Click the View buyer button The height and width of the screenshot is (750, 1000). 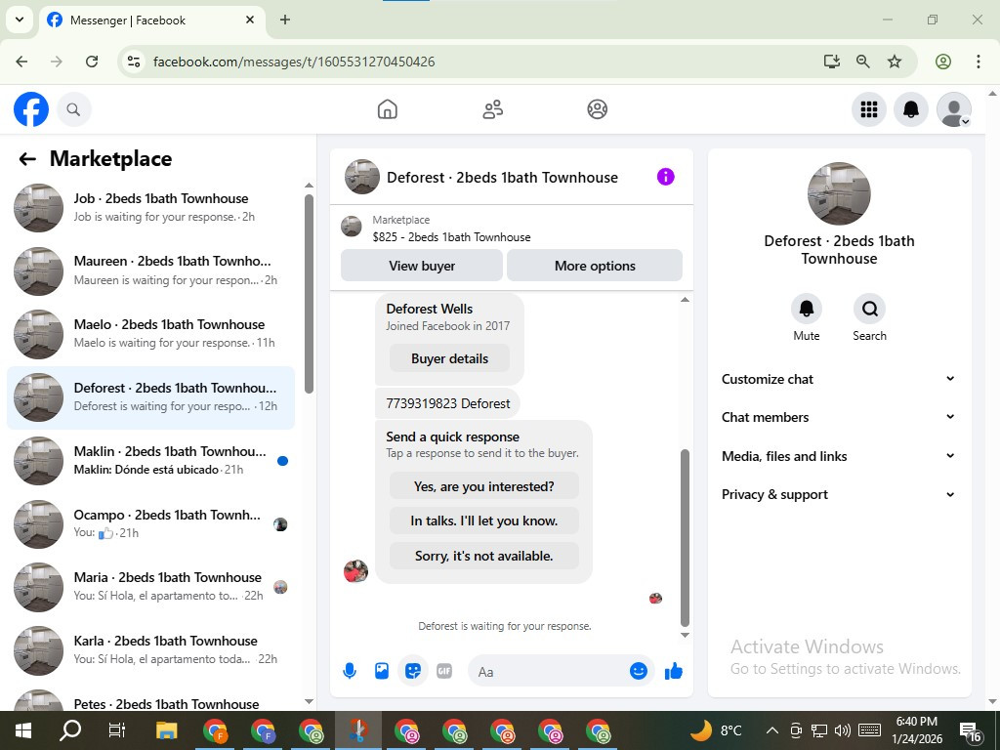(x=422, y=266)
